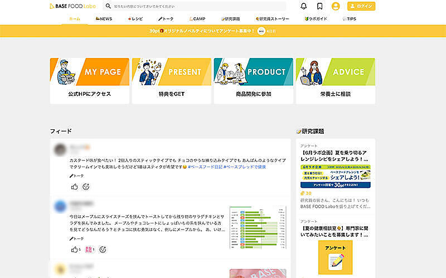Click the yellow user profile avatar icon
This screenshot has width=446, height=278.
pyautogui.click(x=336, y=6)
